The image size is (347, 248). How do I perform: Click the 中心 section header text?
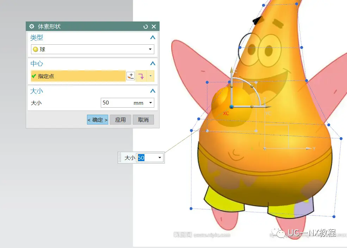(x=37, y=64)
